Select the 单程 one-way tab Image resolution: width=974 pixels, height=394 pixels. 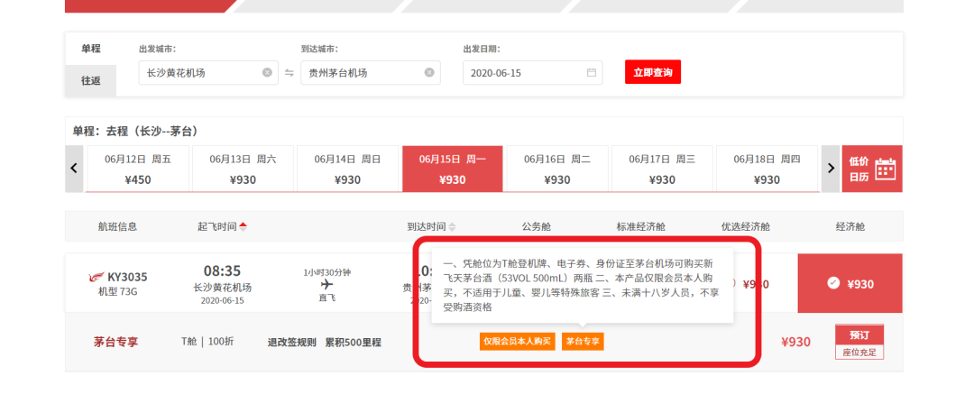91,49
